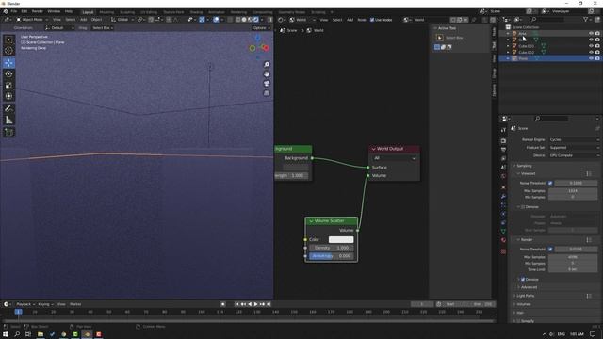Switch viewport to solid shading mode

click(x=244, y=20)
